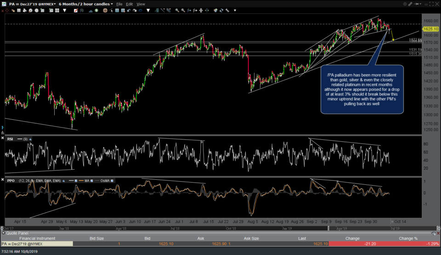Toggle the MA line checkbox in PPO
The width and height of the screenshot is (441, 255).
[91, 181]
